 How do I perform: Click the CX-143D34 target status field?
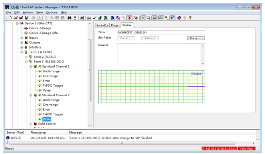[219, 148]
